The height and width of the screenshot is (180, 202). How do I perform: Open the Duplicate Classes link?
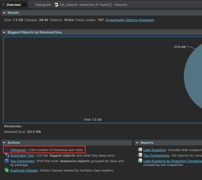(x=24, y=170)
